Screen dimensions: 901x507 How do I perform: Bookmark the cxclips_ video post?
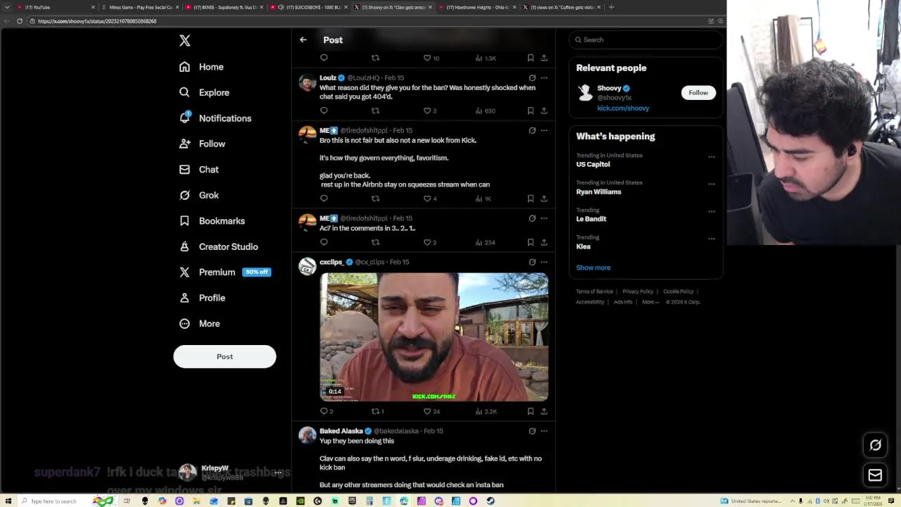pyautogui.click(x=530, y=411)
